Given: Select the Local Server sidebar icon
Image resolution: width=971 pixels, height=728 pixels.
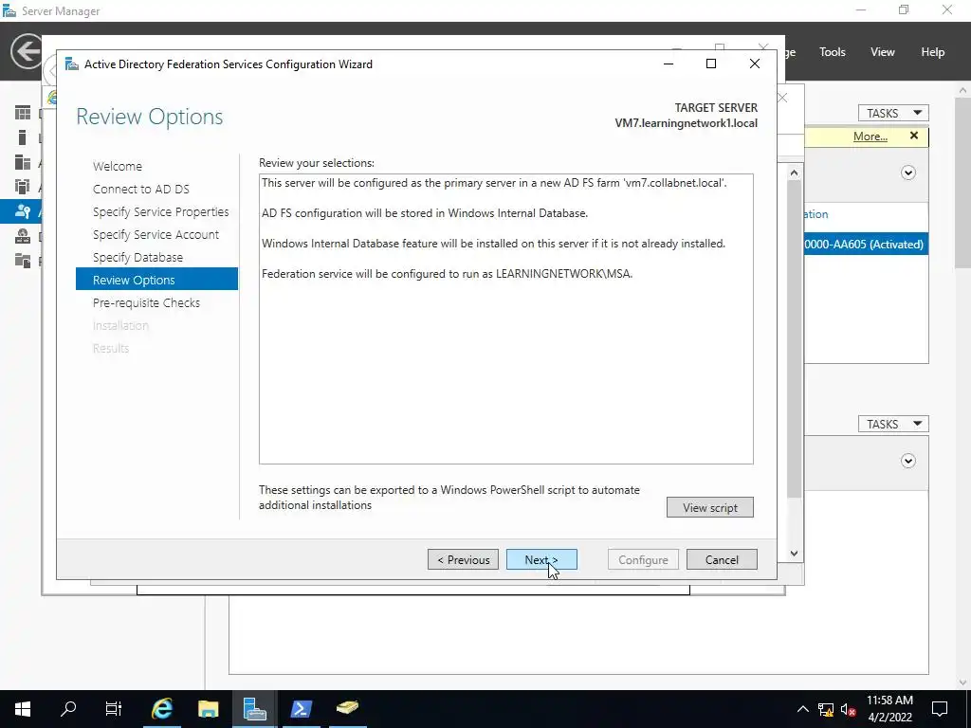Looking at the screenshot, I should [x=23, y=137].
